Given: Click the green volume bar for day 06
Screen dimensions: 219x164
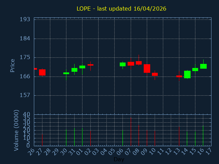Looking at the screenshot, I should click(x=123, y=138).
